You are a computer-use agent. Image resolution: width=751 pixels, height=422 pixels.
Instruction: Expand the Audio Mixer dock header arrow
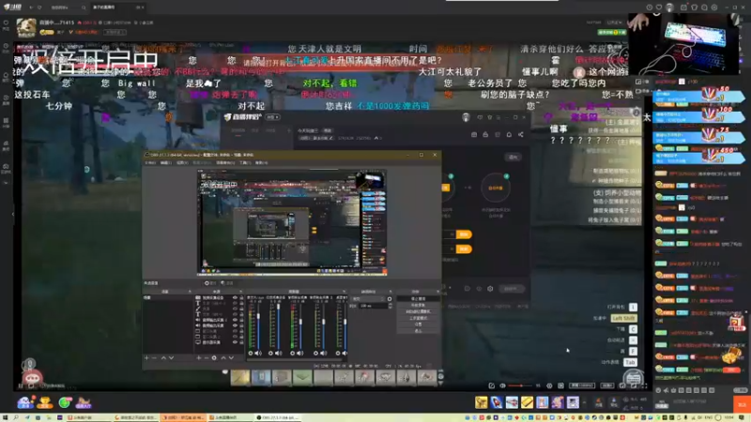pyautogui.click(x=344, y=292)
